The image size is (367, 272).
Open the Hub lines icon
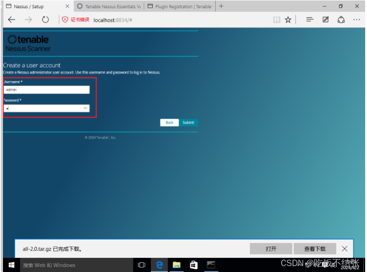pyautogui.click(x=310, y=20)
